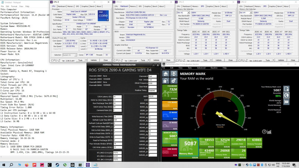299x168 pixels.
Task: Click language indicator ENG HU in tray
Action: pyautogui.click(x=278, y=165)
